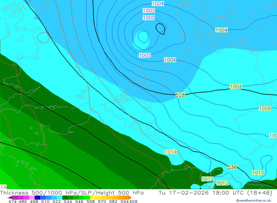Click the orange right arrow tip of the legend
Screen dimensions: 277x203
pyautogui.click(x=130, y=197)
